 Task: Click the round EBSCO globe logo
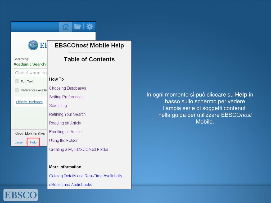click(x=33, y=45)
